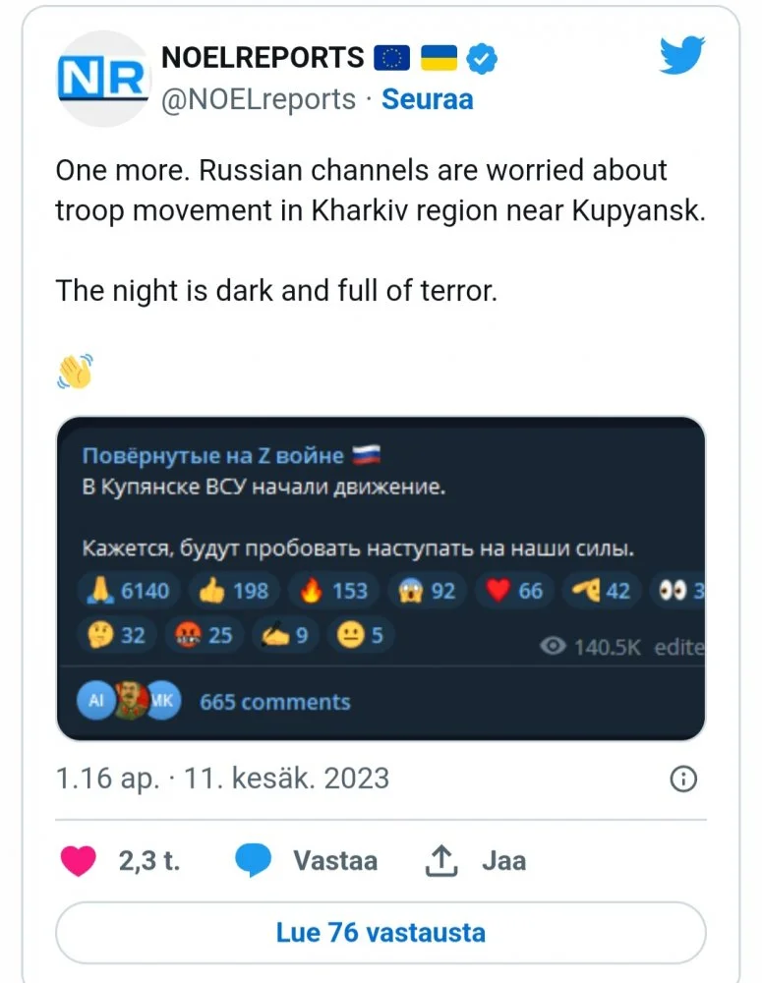Image resolution: width=762 pixels, height=983 pixels.
Task: Open the embedded Telegram screenshot image
Action: pos(381,578)
